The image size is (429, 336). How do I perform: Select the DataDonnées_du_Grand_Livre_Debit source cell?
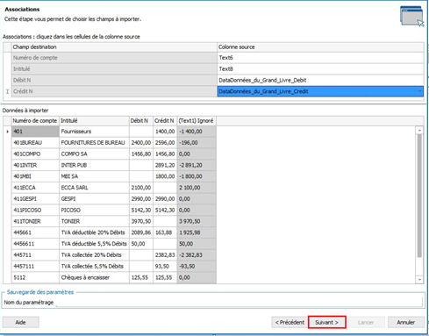(320, 80)
